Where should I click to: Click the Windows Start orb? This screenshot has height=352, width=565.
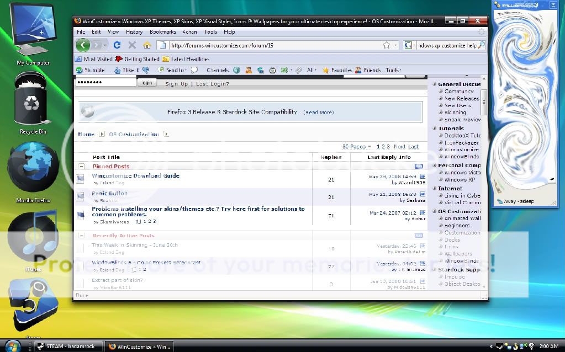click(x=12, y=346)
